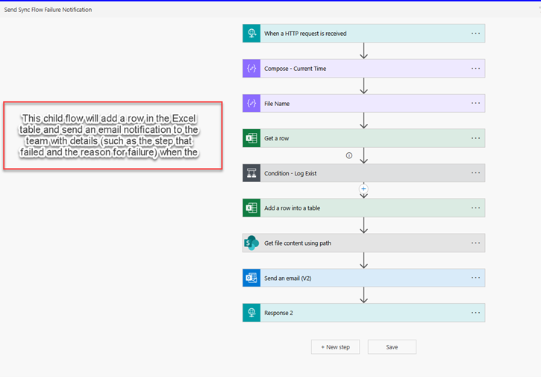Click the Compose - Current Time icon
Image resolution: width=541 pixels, height=377 pixels.
click(251, 69)
